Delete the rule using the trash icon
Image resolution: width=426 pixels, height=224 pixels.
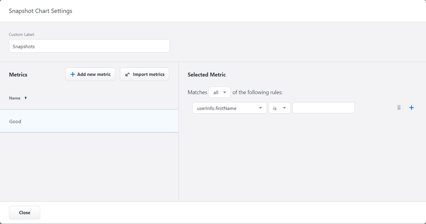point(399,108)
